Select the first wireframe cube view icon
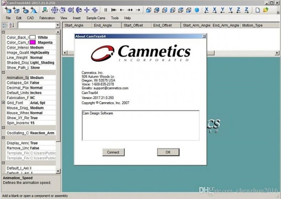The image size is (281, 199). [148, 10]
